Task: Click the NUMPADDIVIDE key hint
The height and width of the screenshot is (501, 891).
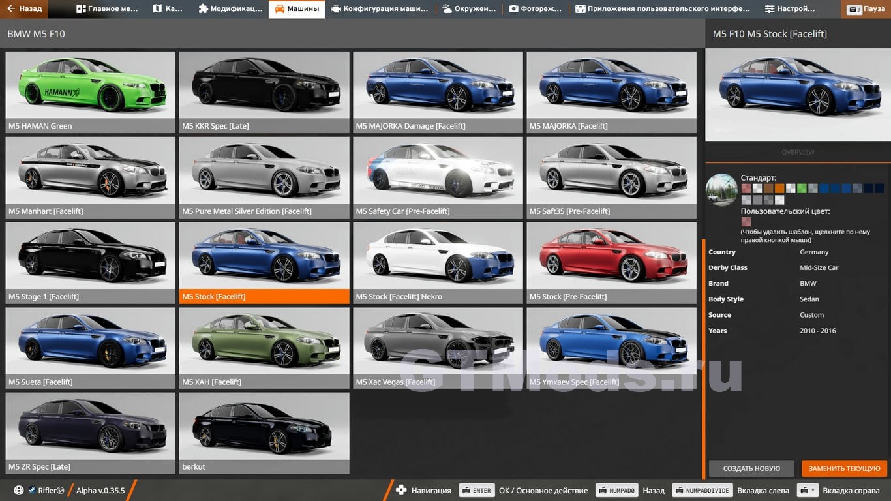Action: click(702, 491)
